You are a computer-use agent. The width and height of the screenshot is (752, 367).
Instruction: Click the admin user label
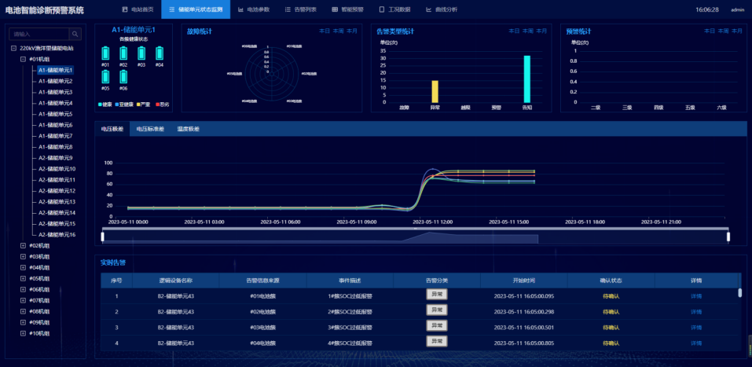[737, 9]
